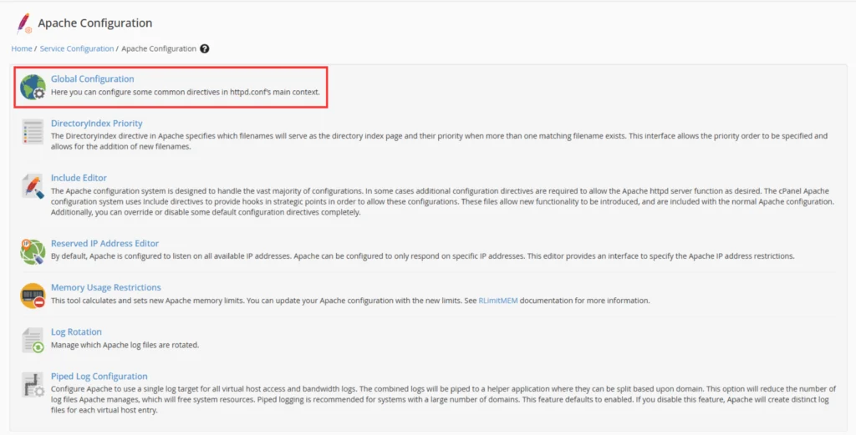Open the Log Rotation link

pos(76,331)
